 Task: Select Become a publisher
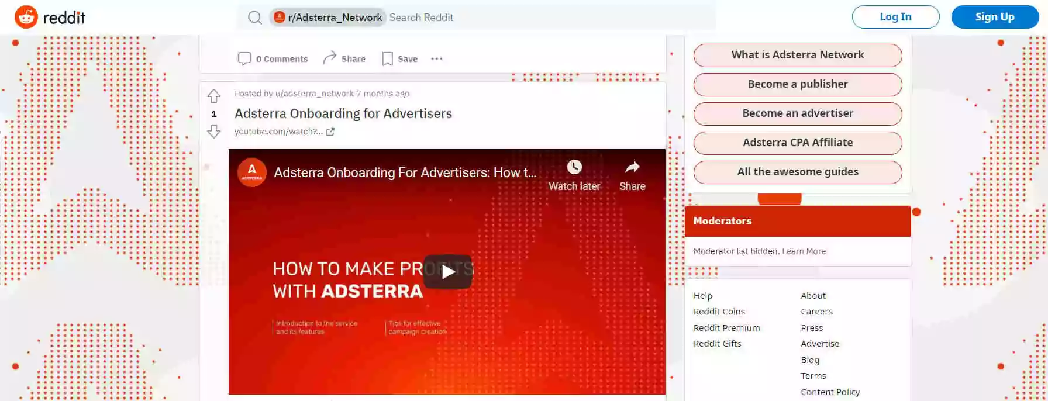tap(798, 84)
